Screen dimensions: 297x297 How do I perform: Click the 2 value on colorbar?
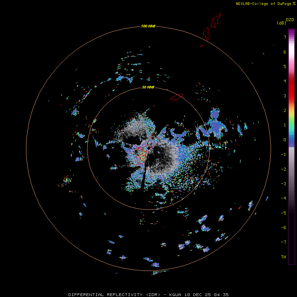285,111
